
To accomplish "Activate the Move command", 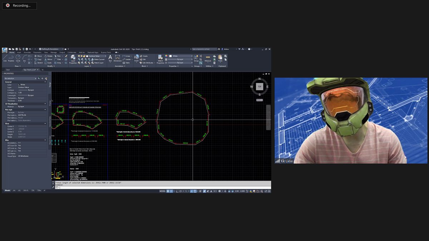I will (38, 56).
